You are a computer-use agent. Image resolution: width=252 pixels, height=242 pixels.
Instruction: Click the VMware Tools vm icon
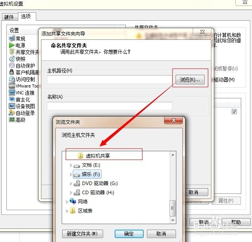tap(12, 86)
